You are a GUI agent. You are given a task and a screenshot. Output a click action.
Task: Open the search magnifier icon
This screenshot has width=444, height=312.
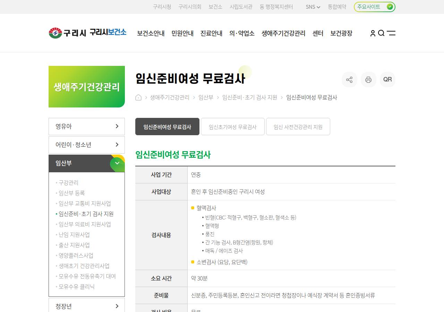pyautogui.click(x=381, y=33)
